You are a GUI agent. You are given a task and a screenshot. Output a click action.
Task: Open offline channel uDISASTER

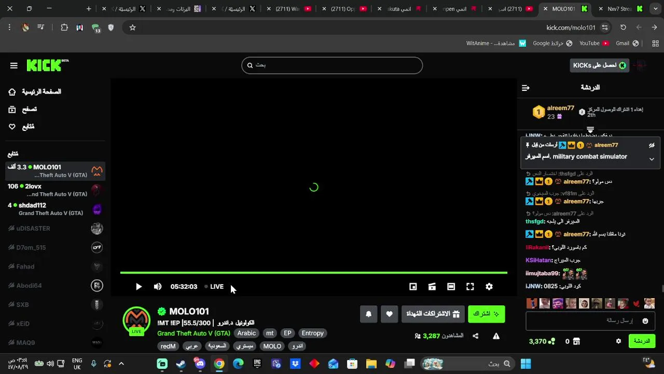(55, 229)
